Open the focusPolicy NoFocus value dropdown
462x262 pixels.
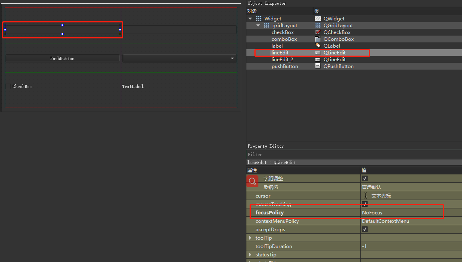click(x=411, y=212)
